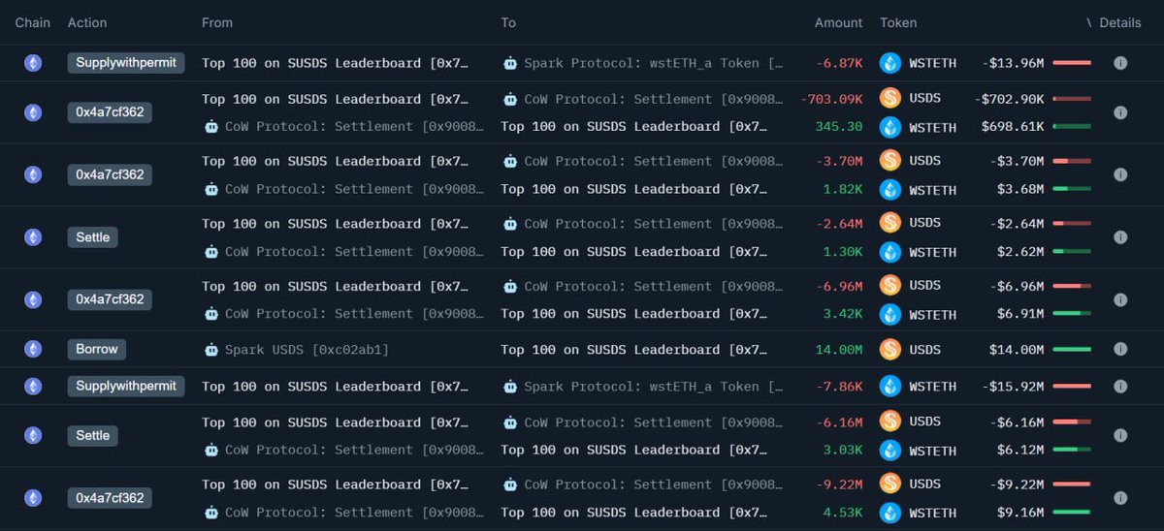The image size is (1164, 531).
Task: Click the Ethereum chain icon in the -3.70M USDS row
Action: [33, 174]
